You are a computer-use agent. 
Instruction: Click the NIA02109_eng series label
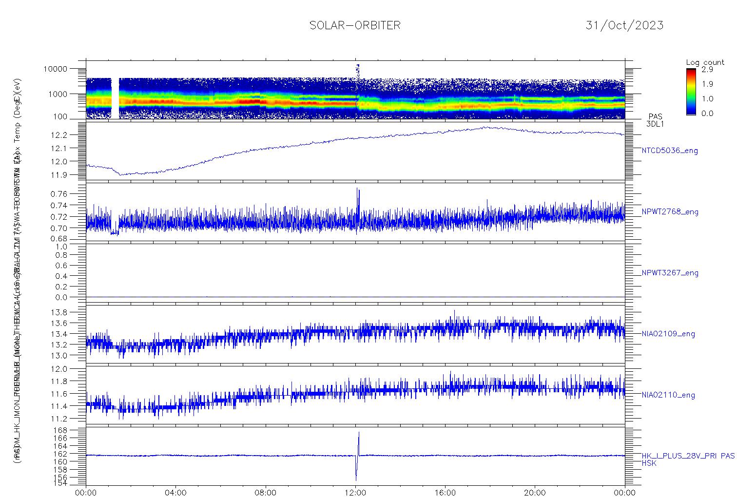pos(668,334)
